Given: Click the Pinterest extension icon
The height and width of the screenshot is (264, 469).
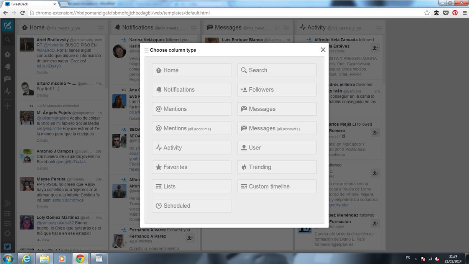Looking at the screenshot, I should [x=455, y=13].
